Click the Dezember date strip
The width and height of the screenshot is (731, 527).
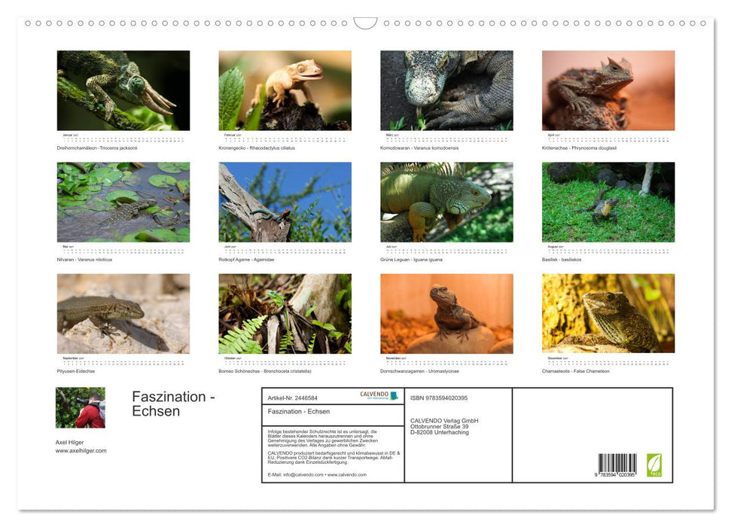[608, 361]
